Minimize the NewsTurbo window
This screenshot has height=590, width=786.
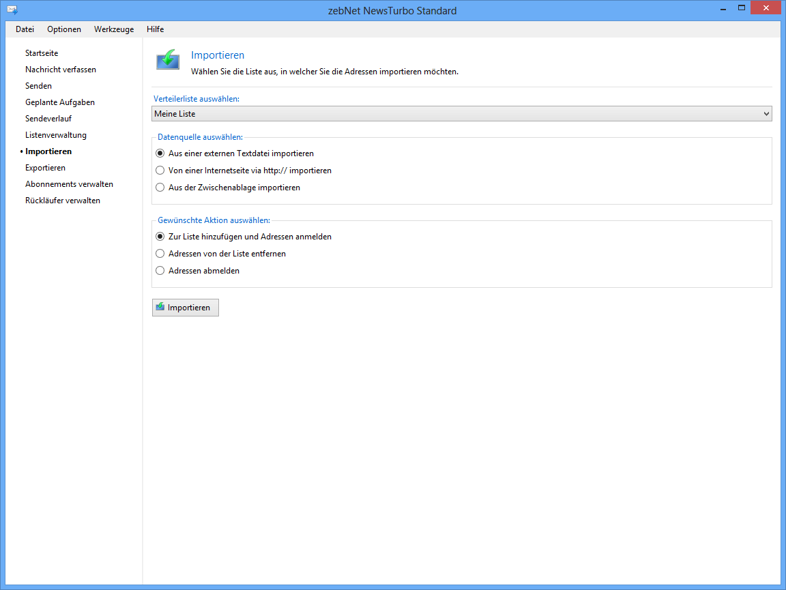coord(723,8)
